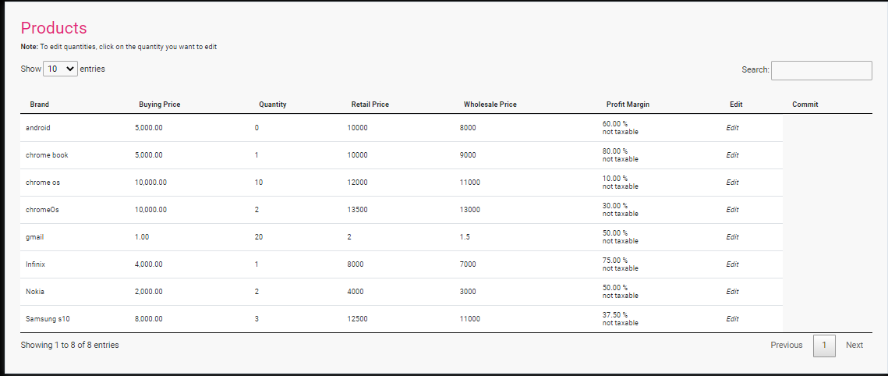This screenshot has height=376, width=888.
Task: Edit the Infinix product entry
Action: pos(732,264)
